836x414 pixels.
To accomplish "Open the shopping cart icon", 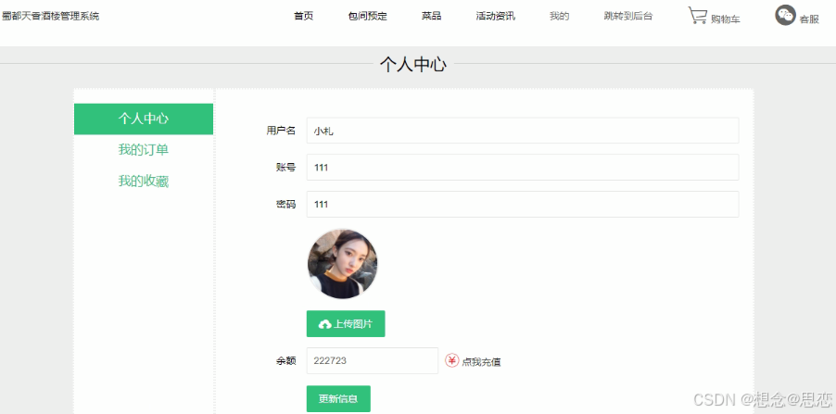I will pyautogui.click(x=697, y=16).
